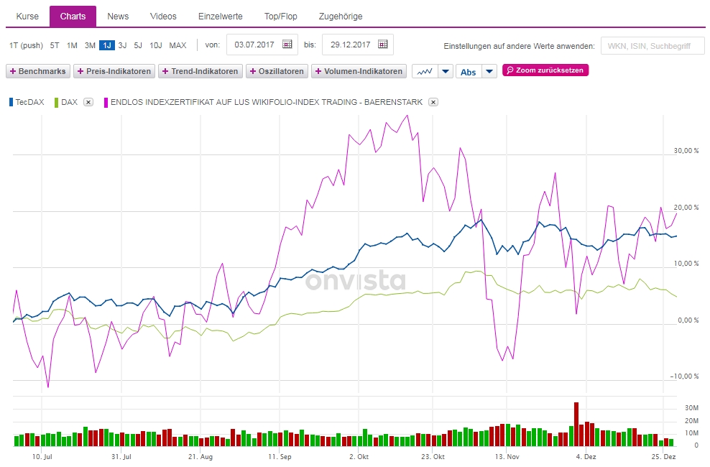Go to the Top/Flop tab
The height and width of the screenshot is (467, 710).
coord(280,16)
